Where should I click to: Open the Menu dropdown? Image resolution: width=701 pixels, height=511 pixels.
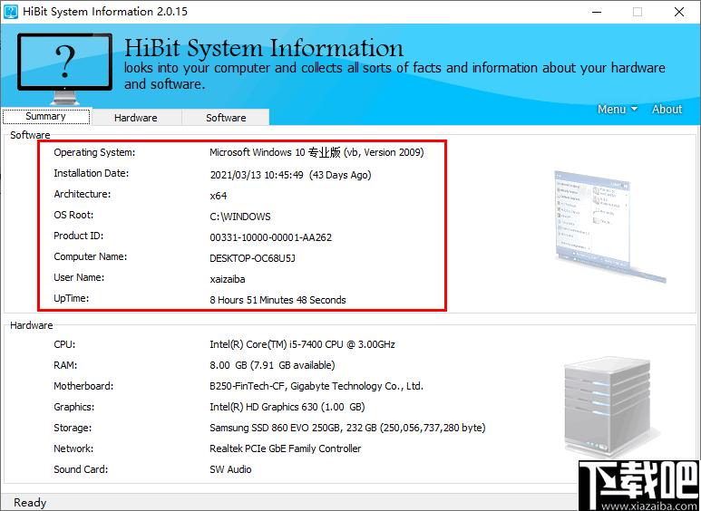(x=618, y=109)
